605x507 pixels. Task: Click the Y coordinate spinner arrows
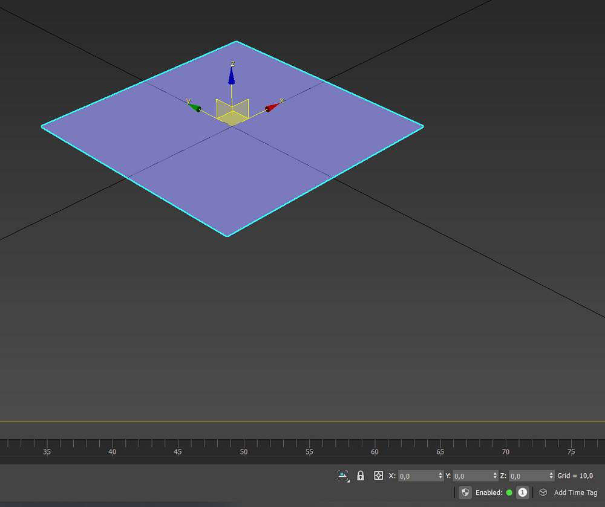(495, 476)
